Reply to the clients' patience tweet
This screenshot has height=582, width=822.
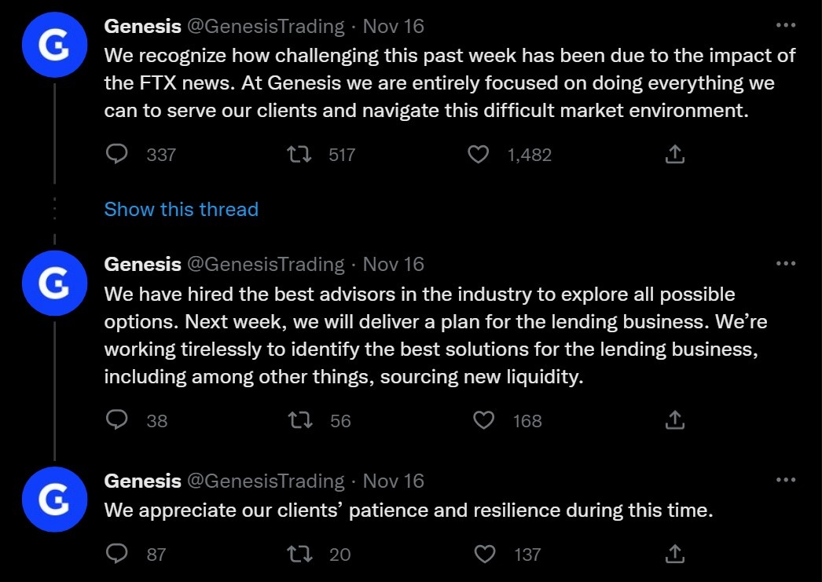click(116, 554)
